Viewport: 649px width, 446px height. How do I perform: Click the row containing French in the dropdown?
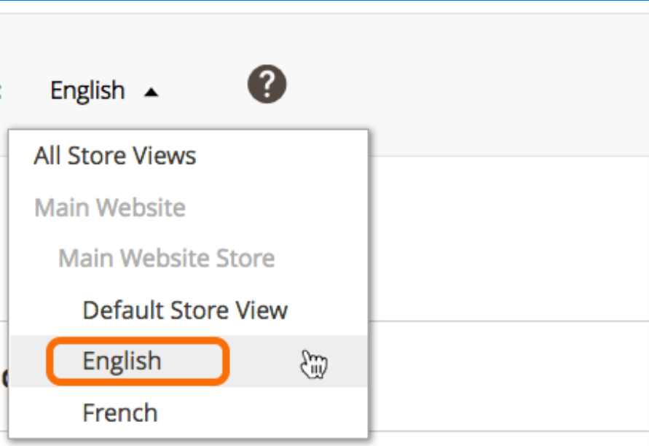[x=189, y=412]
